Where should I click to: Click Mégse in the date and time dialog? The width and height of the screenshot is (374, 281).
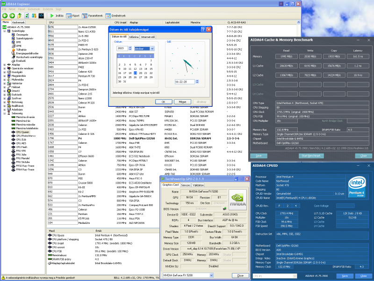[182, 102]
